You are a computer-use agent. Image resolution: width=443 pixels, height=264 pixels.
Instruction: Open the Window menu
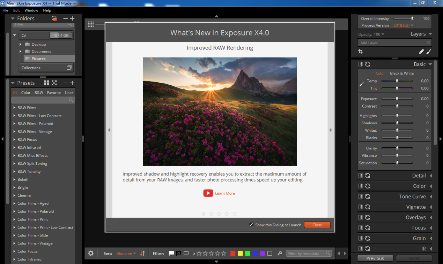31,10
